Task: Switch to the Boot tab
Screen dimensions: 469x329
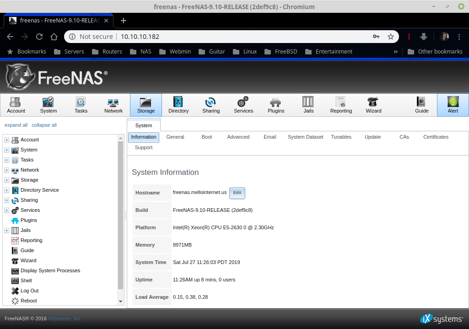Action: pyautogui.click(x=207, y=137)
